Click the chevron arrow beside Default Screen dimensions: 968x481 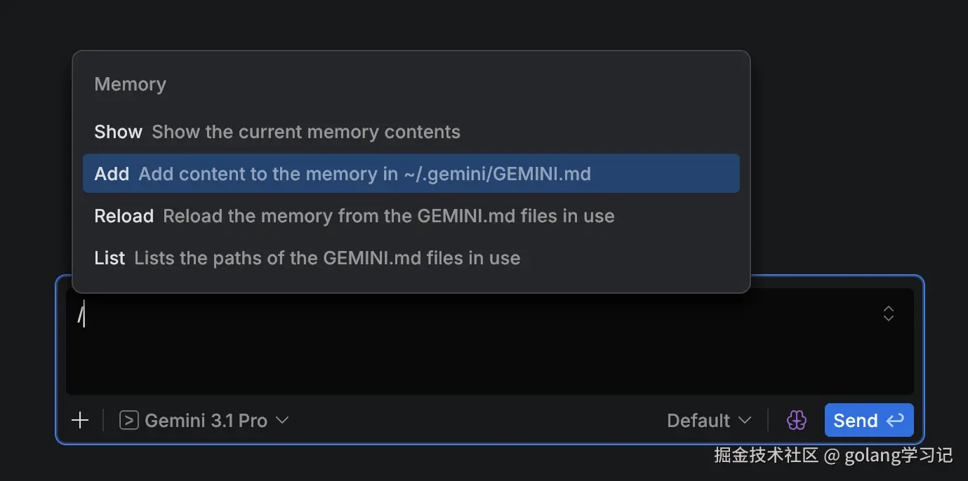(745, 420)
